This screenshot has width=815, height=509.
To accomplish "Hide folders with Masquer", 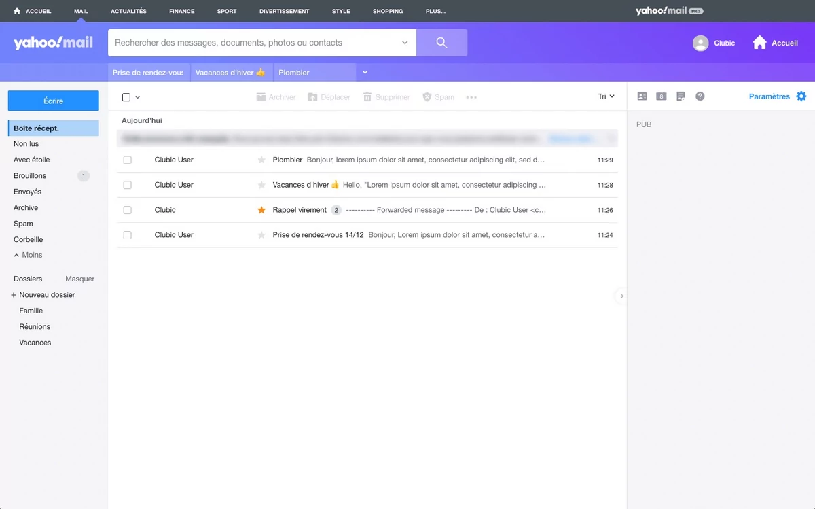I will tap(79, 279).
